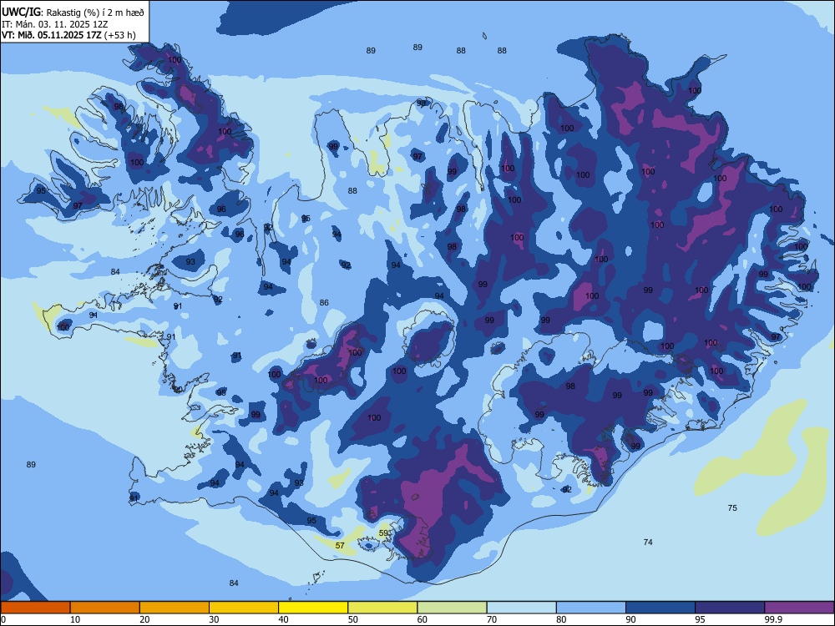Click the title text 'Rakastig (%) í 2 m hæð'

point(95,13)
